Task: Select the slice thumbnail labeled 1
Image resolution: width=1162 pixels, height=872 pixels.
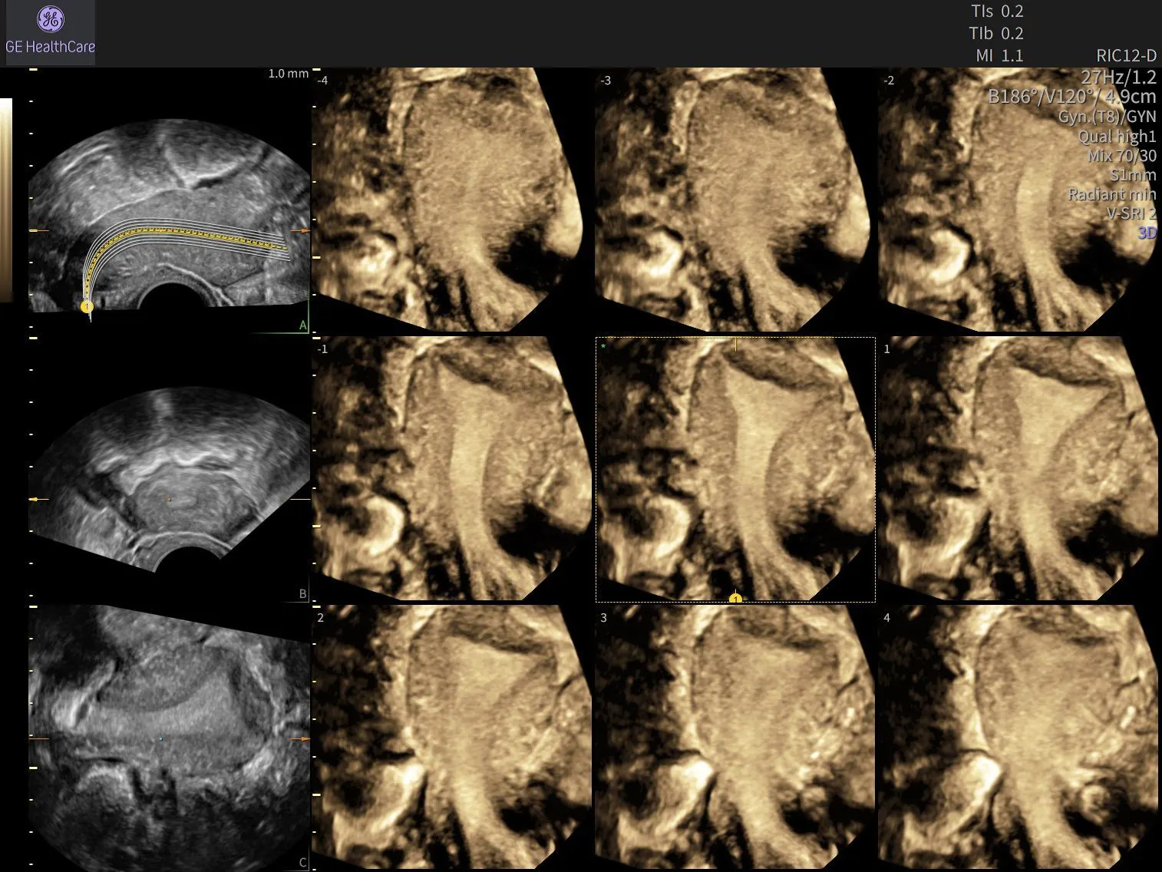Action: pyautogui.click(x=1018, y=469)
